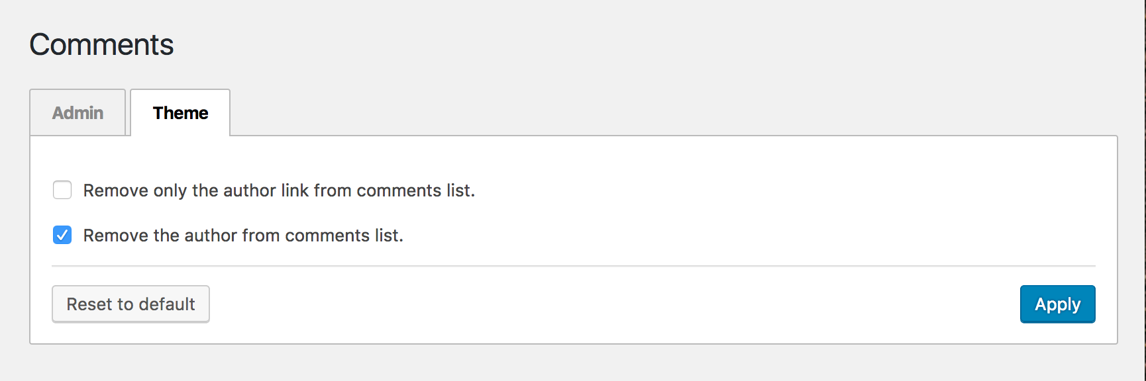
Task: Switch to the Admin tab
Action: [78, 113]
